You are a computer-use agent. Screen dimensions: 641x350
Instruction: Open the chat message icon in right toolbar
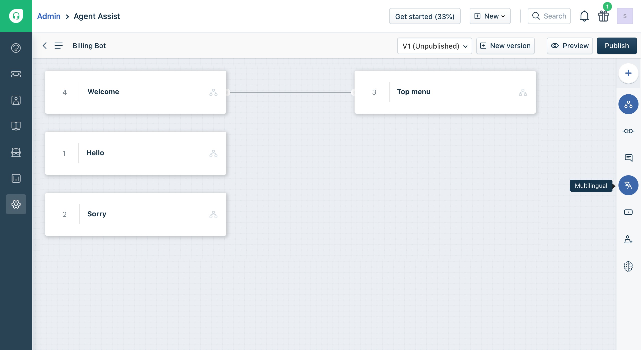point(628,158)
